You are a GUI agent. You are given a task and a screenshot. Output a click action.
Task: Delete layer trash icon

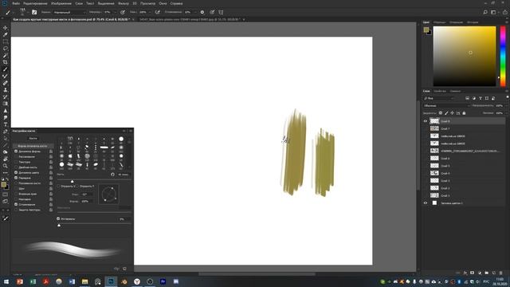pyautogui.click(x=501, y=273)
